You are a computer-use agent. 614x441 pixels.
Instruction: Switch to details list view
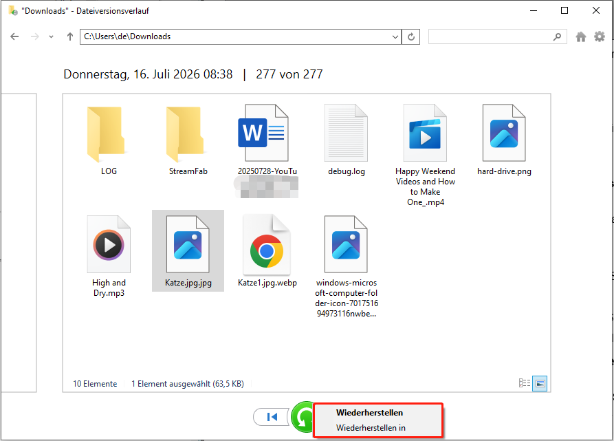[525, 383]
